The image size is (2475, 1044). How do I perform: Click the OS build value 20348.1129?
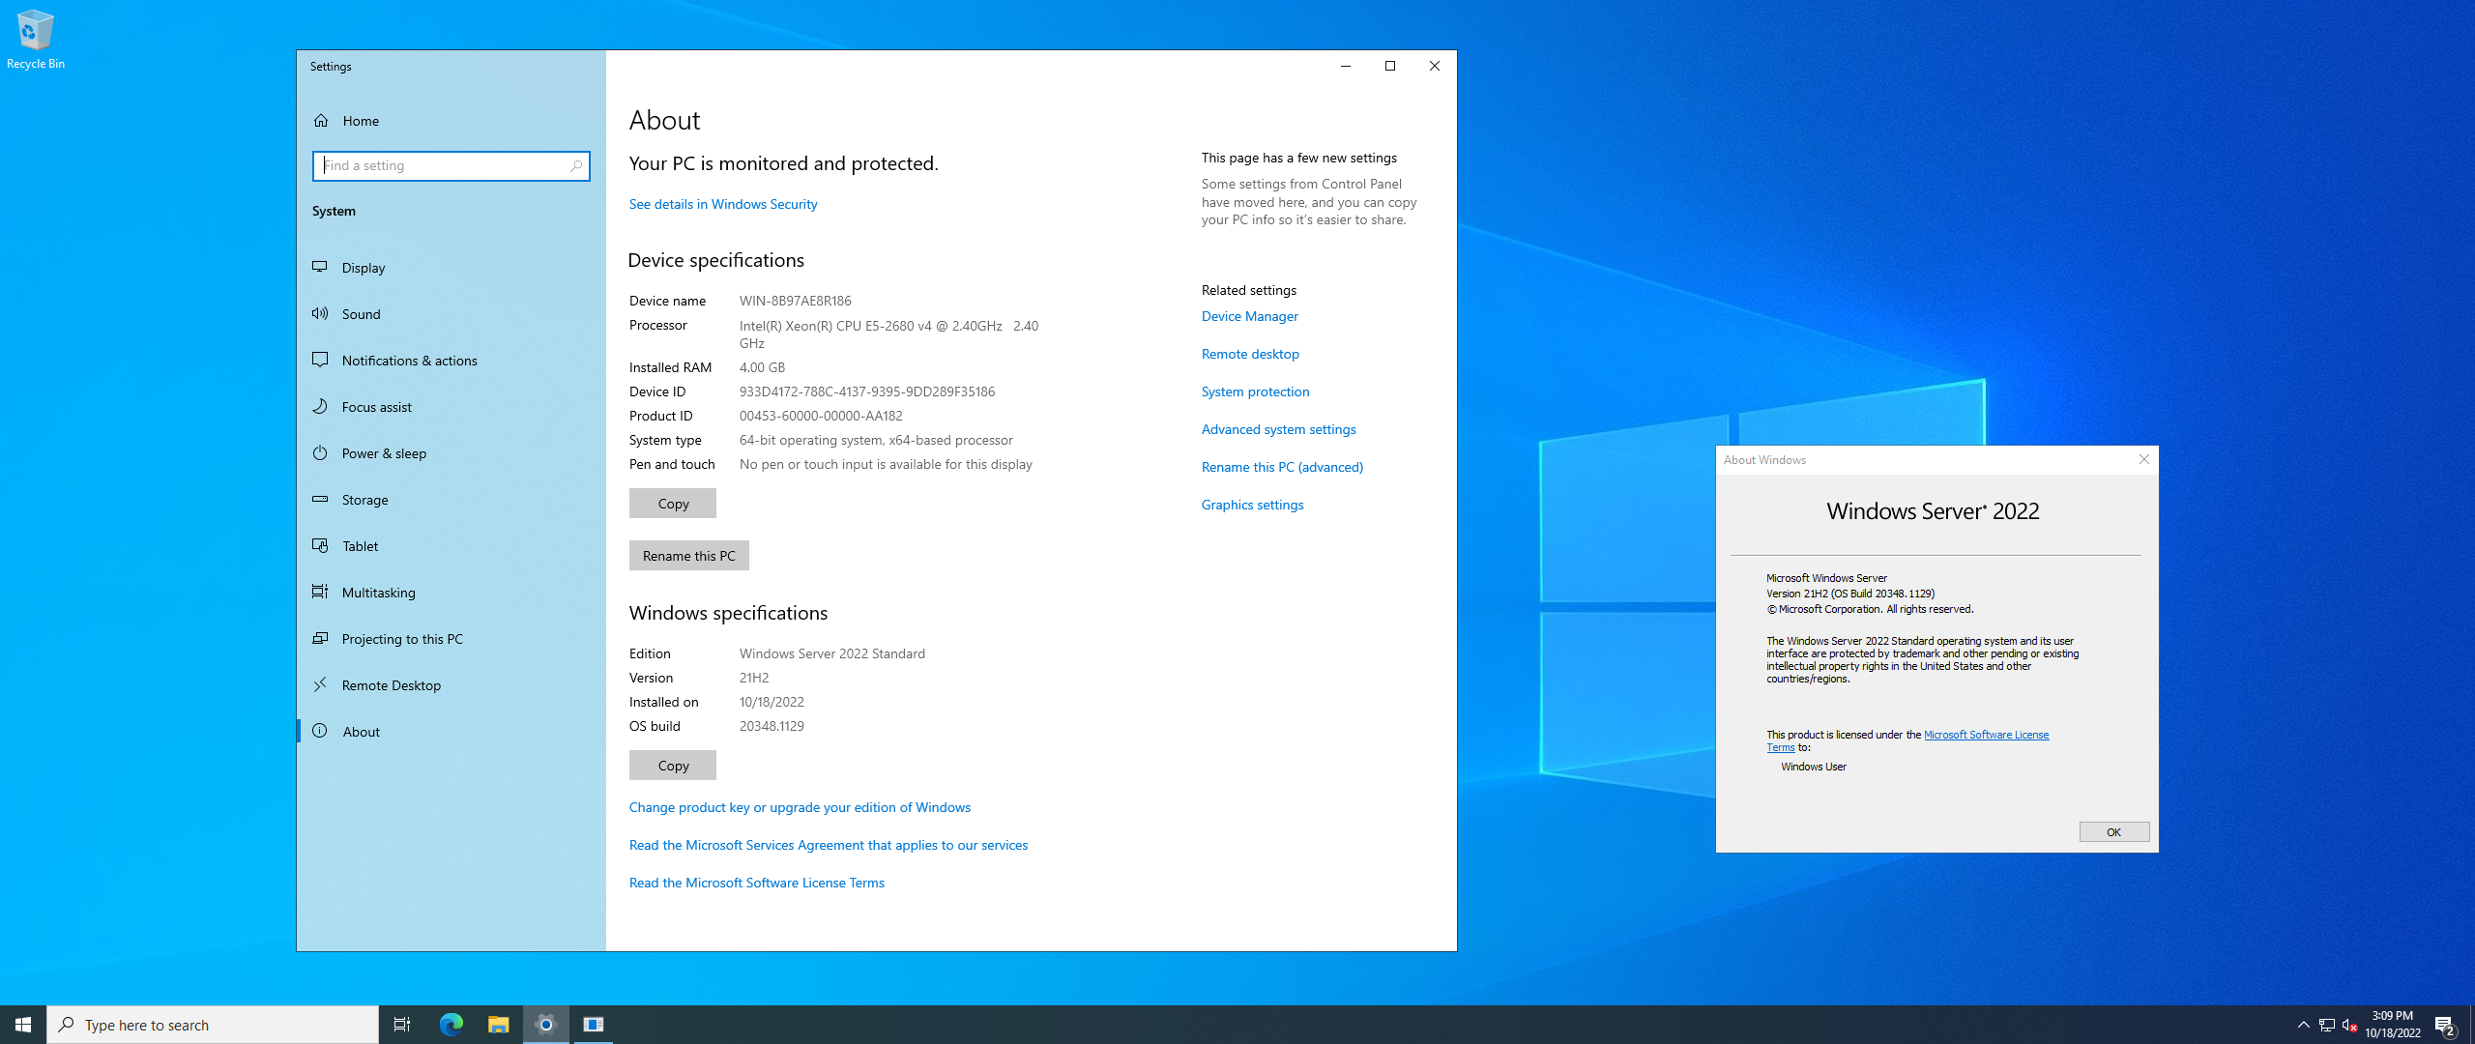pyautogui.click(x=772, y=726)
